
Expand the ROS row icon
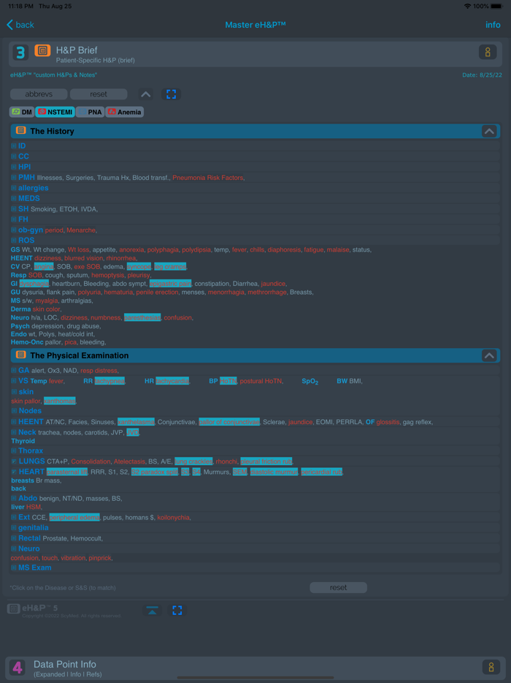[x=13, y=240]
